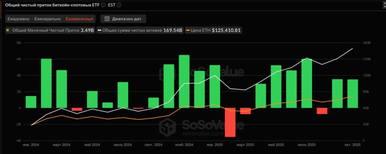This screenshot has height=154, width=386.
Task: Click the last green bar for окт. 2025
Action: [352, 94]
